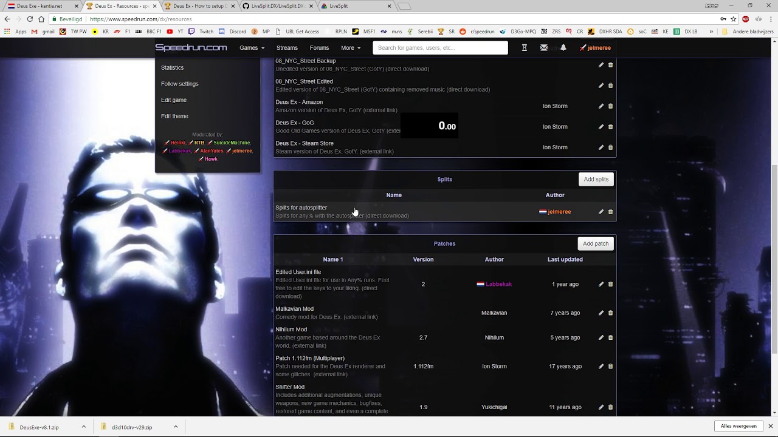
Task: Sort patches by Name column
Action: click(x=333, y=259)
